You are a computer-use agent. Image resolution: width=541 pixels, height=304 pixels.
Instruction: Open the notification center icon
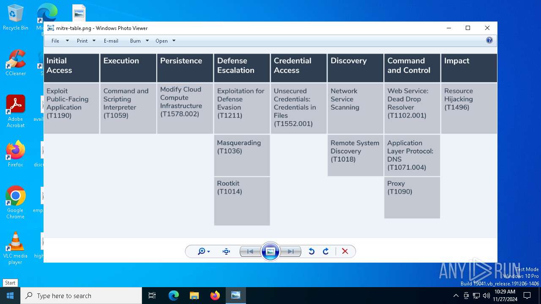pos(527,296)
